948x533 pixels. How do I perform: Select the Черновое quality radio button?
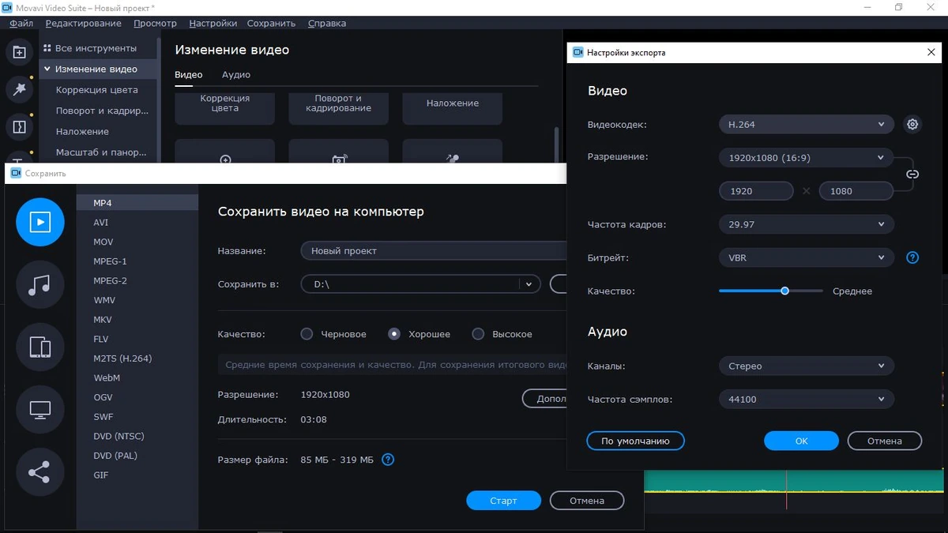coord(307,334)
